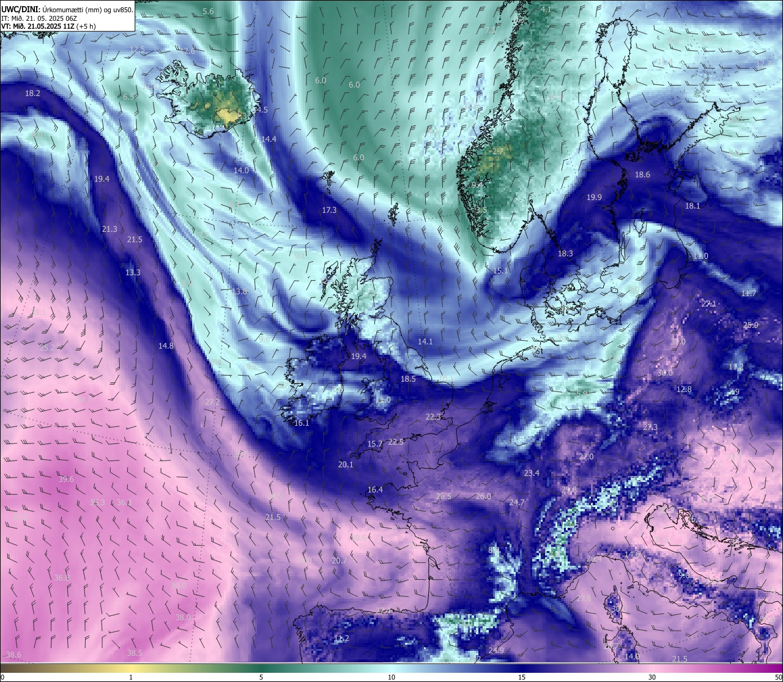Click the 36.8 value label

coord(62,578)
